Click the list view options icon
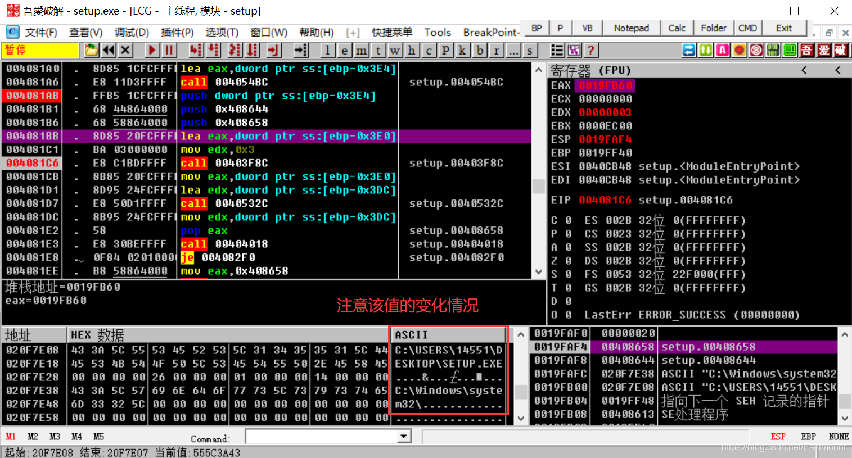 point(557,50)
